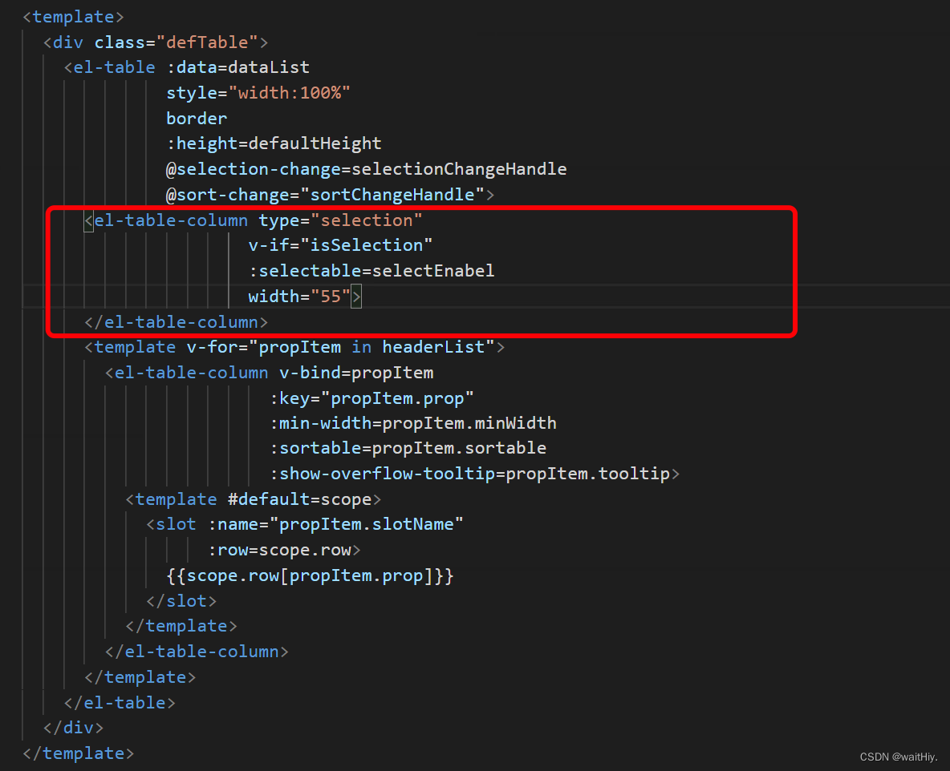The image size is (950, 771).
Task: Select the style="width:100%" attribute
Action: click(258, 93)
